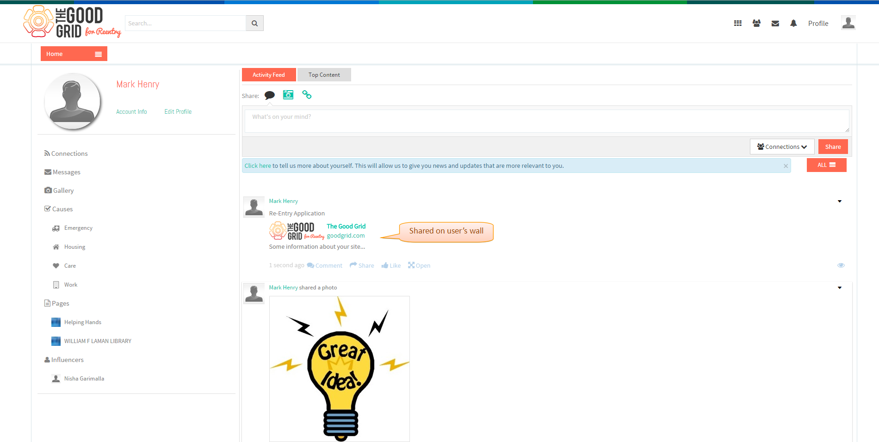Select the speech bubble status share icon
The image size is (879, 442).
pyautogui.click(x=270, y=95)
